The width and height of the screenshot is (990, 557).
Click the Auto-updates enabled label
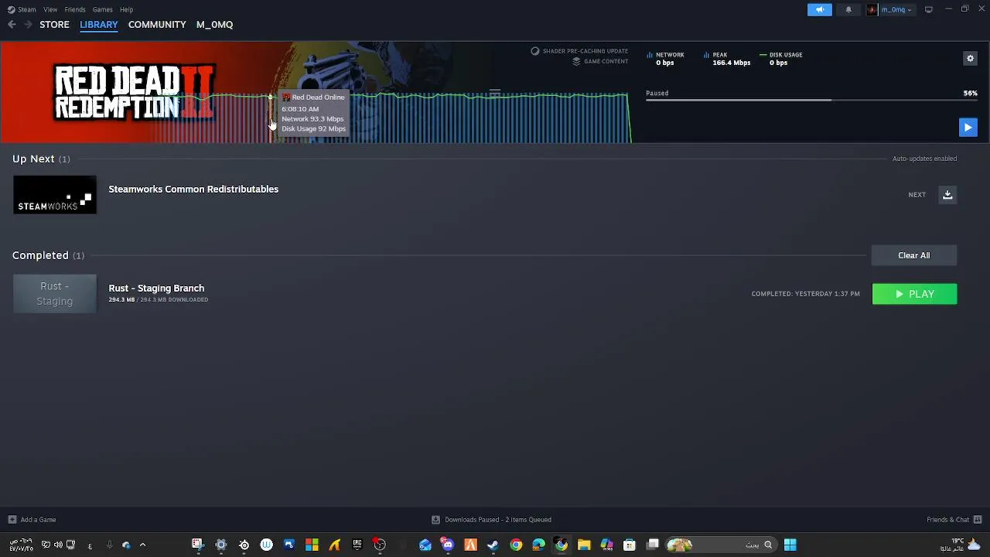coord(924,159)
